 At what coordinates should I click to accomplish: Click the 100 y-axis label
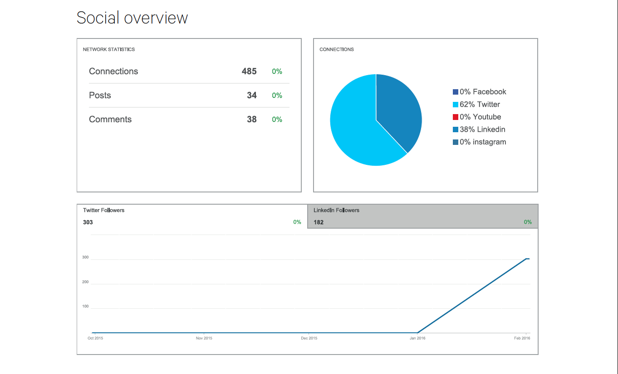(85, 307)
